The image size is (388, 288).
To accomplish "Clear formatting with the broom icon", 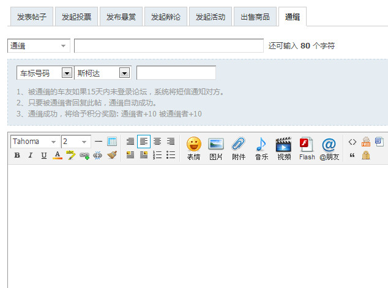I will coord(112,155).
